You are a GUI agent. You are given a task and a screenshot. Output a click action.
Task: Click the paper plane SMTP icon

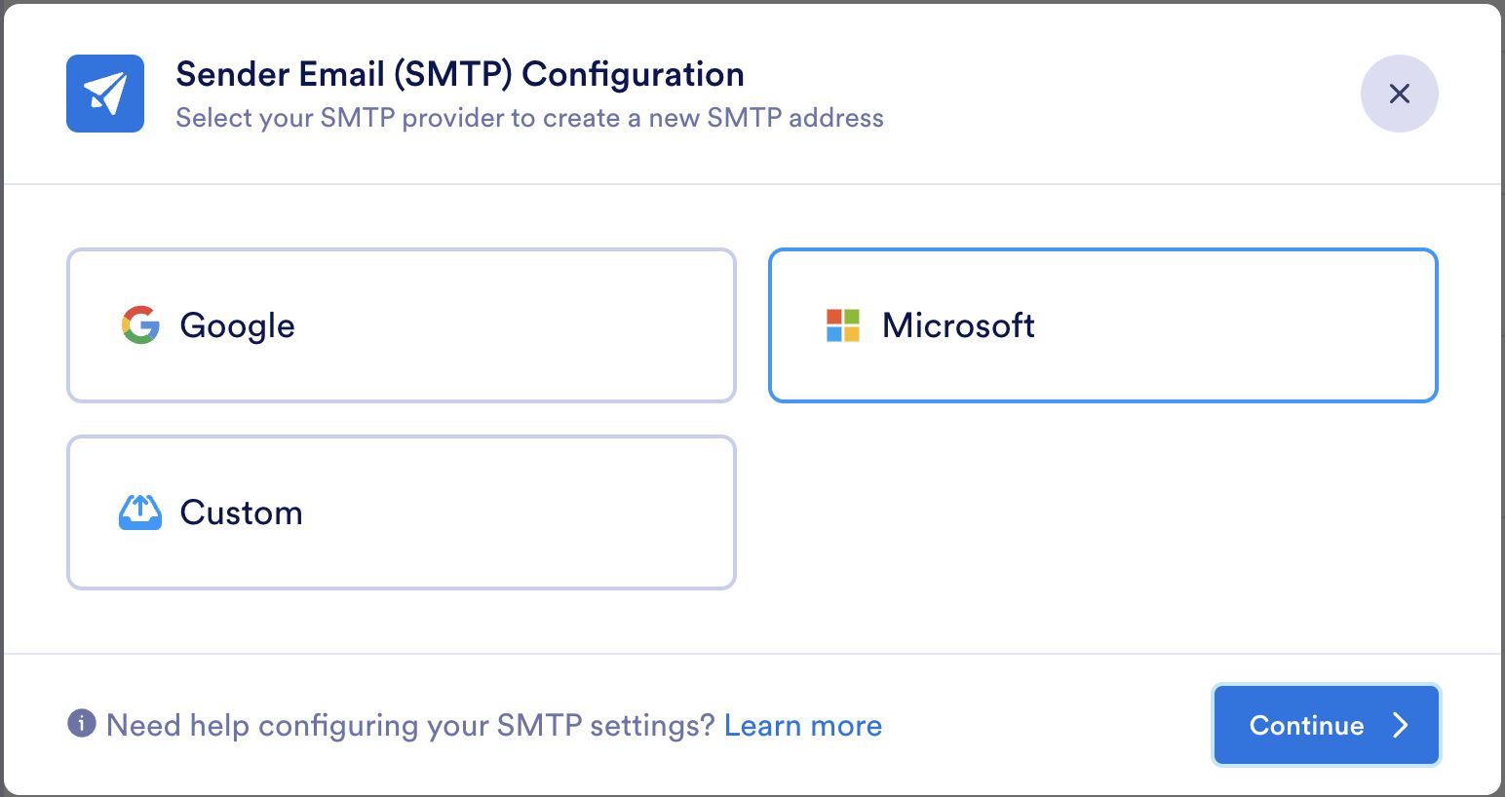(105, 94)
